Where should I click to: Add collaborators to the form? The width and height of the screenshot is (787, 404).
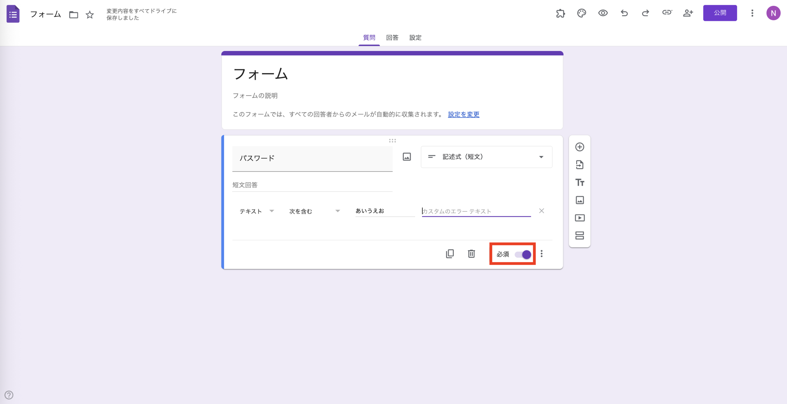pyautogui.click(x=688, y=13)
